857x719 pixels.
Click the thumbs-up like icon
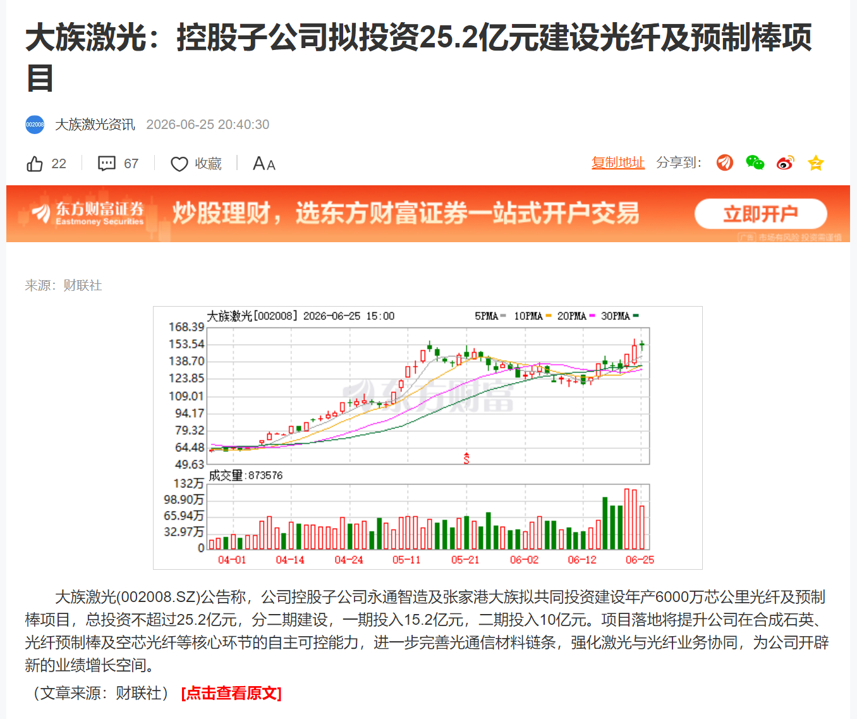35,164
